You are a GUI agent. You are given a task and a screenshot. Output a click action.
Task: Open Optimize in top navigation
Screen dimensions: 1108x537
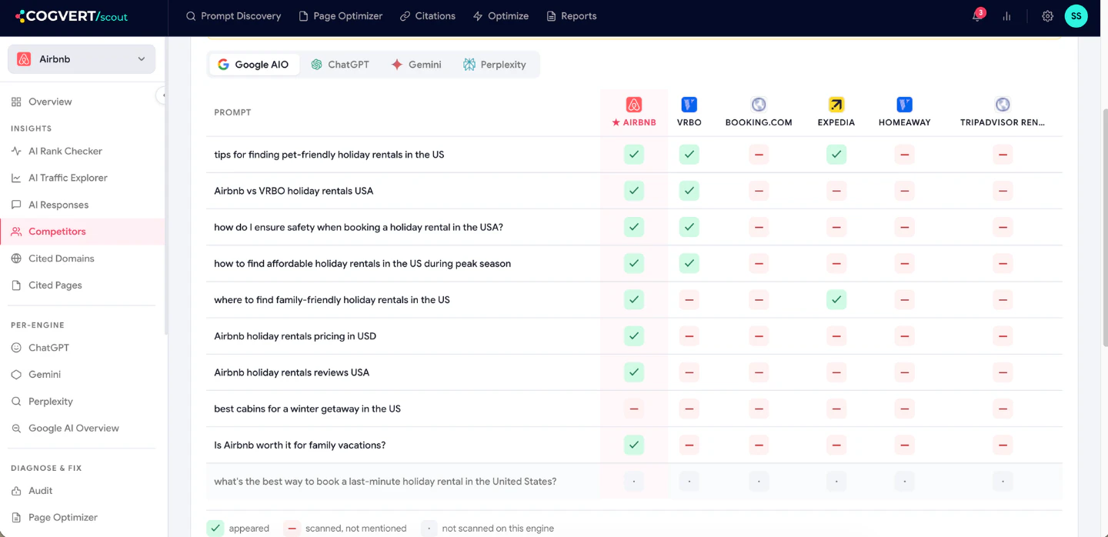pyautogui.click(x=501, y=16)
